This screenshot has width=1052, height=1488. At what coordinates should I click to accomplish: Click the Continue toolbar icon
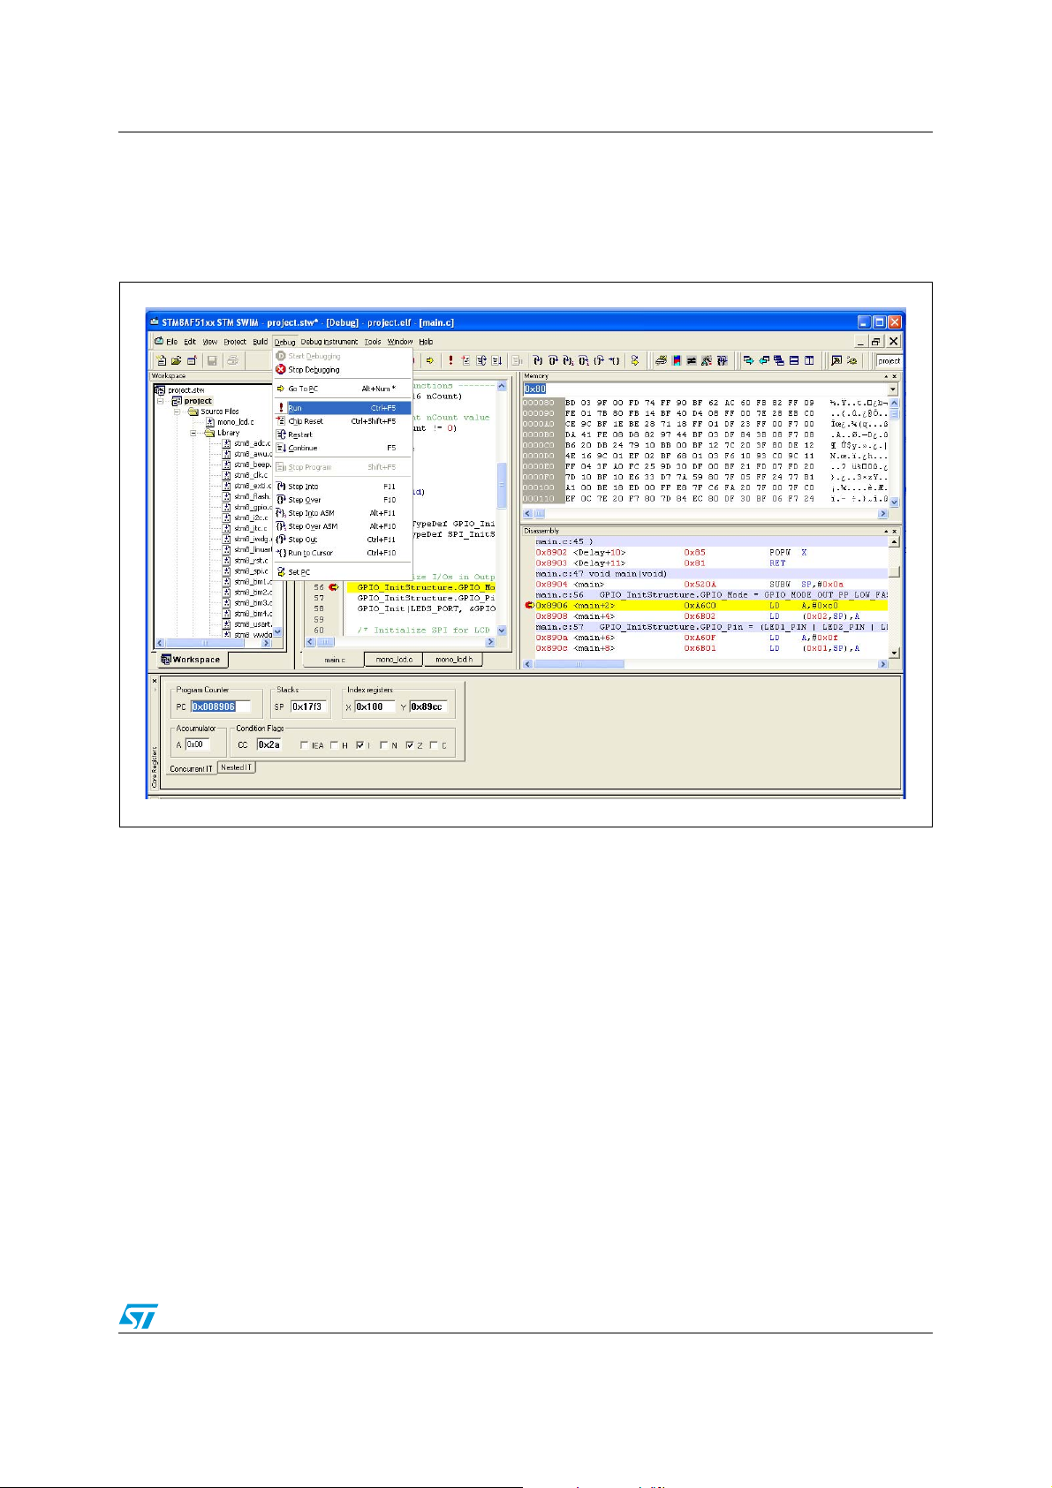pyautogui.click(x=496, y=360)
